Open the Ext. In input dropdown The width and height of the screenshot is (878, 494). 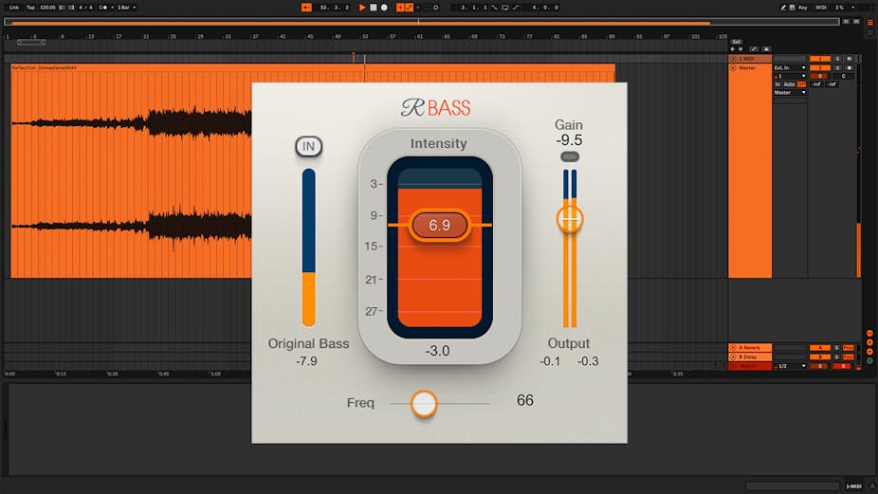click(789, 68)
